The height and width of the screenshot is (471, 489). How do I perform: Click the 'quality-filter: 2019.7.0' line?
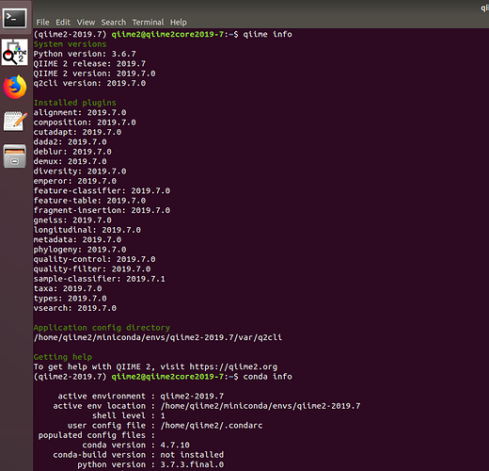click(x=92, y=268)
